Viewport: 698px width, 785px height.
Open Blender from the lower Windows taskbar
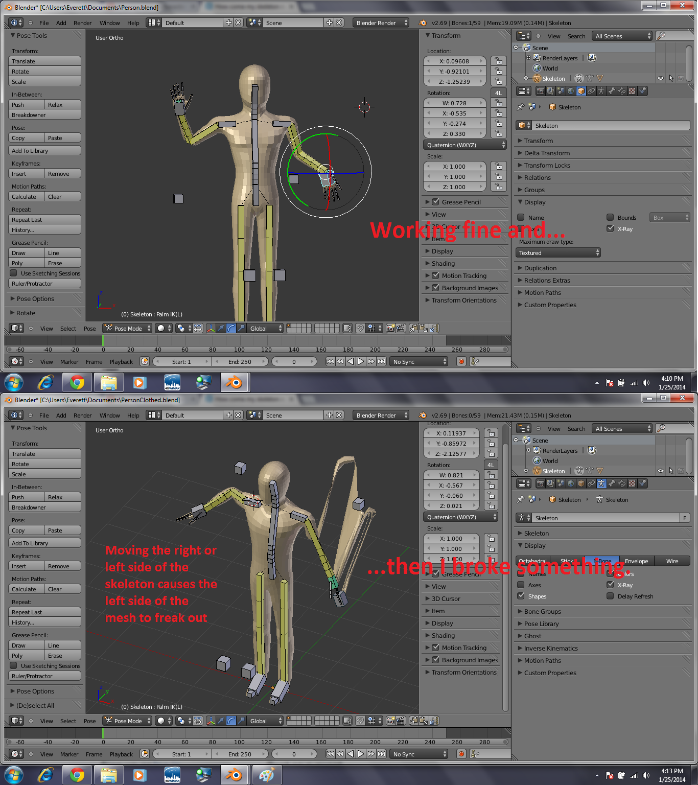235,775
